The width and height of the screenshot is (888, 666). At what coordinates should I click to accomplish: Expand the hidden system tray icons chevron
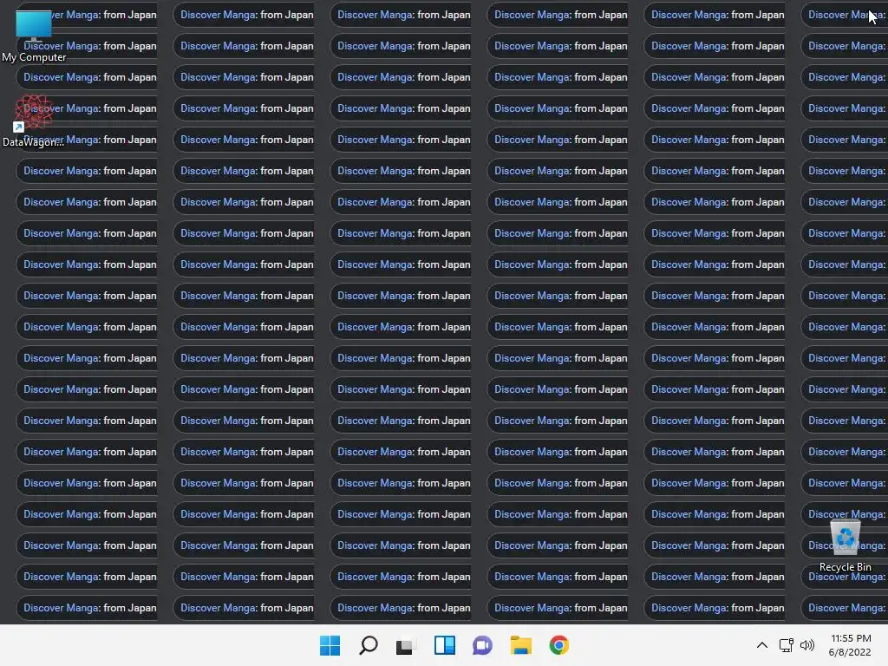762,645
